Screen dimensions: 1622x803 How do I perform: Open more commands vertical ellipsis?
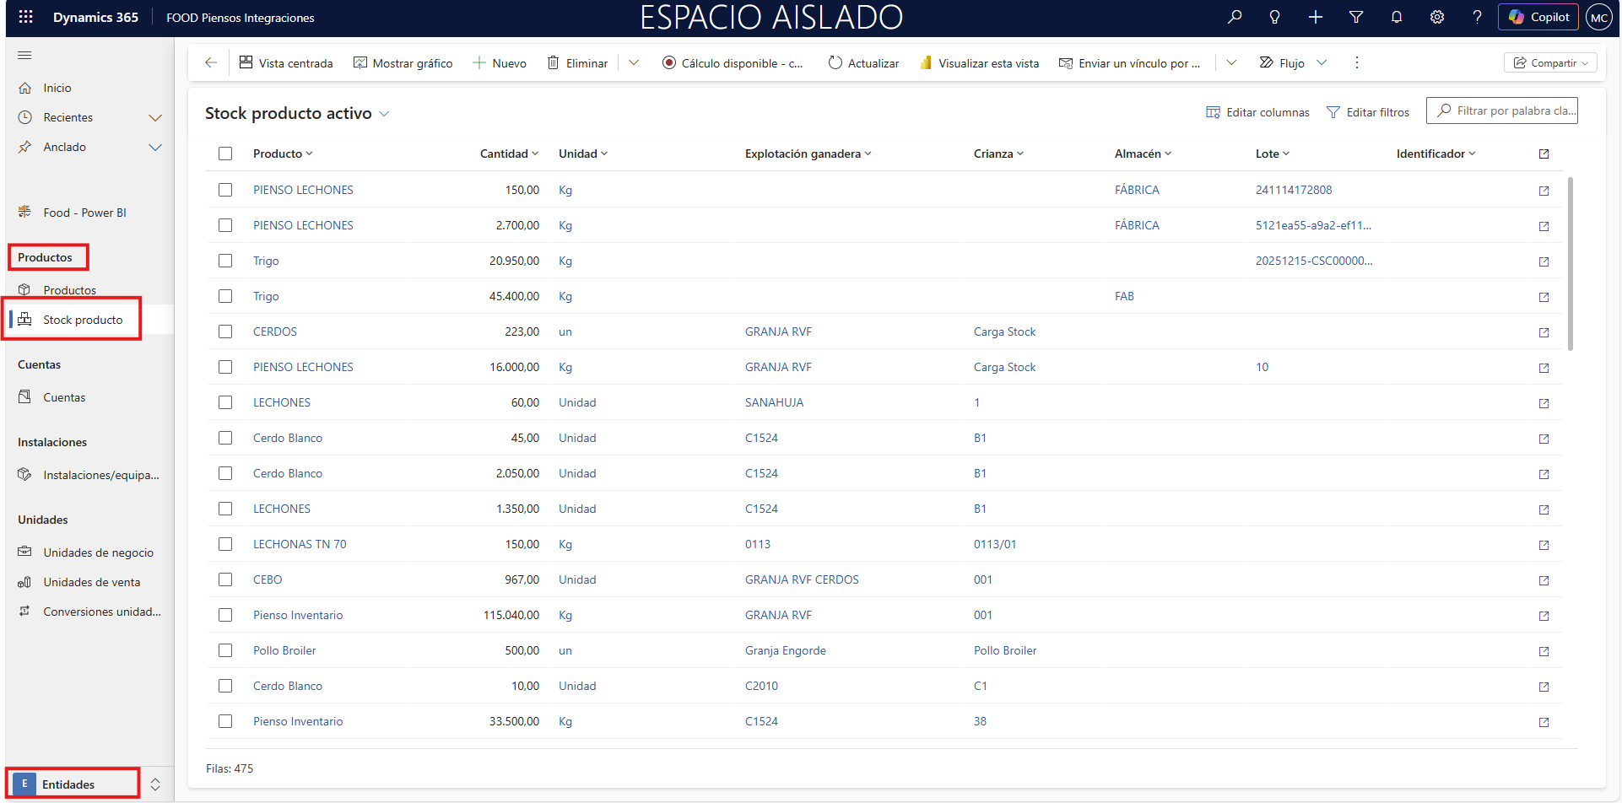pos(1357,62)
